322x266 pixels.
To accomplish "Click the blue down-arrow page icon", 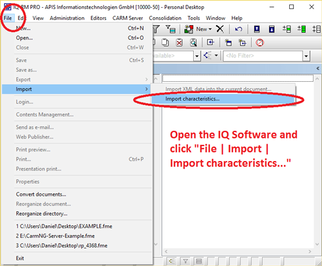I will point(272,29).
